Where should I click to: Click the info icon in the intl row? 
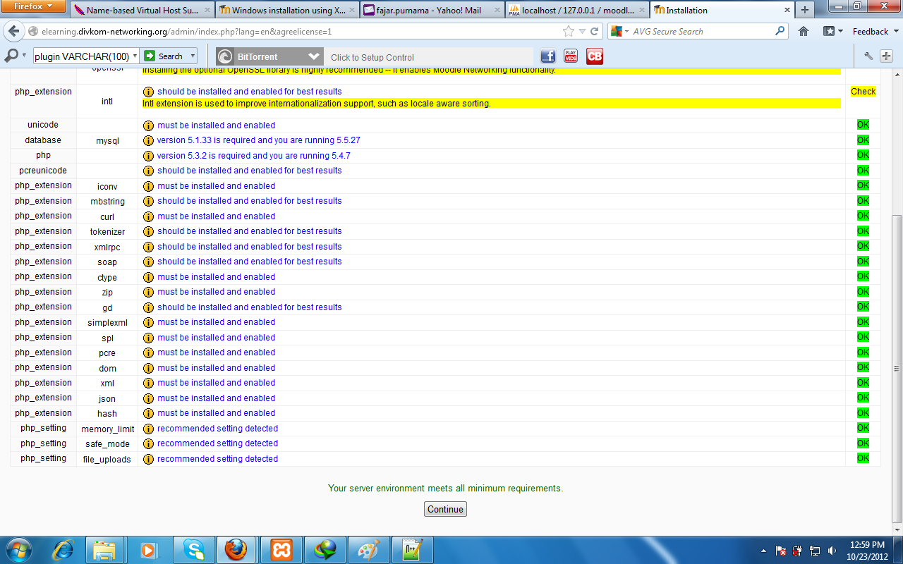tap(148, 92)
